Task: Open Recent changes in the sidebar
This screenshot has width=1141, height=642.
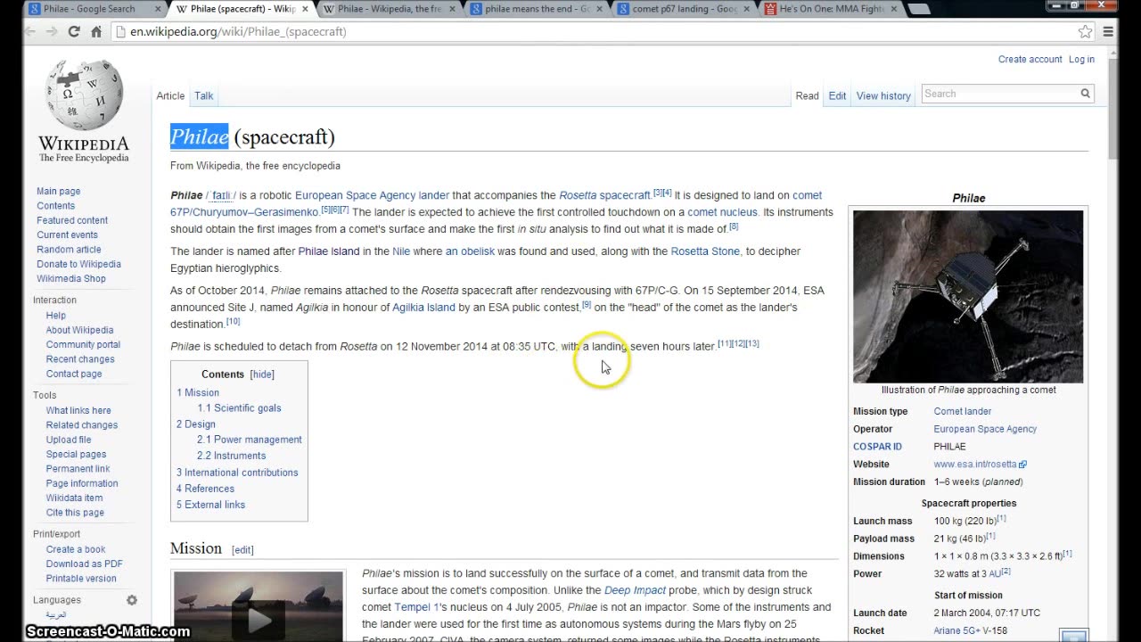Action: coord(80,359)
